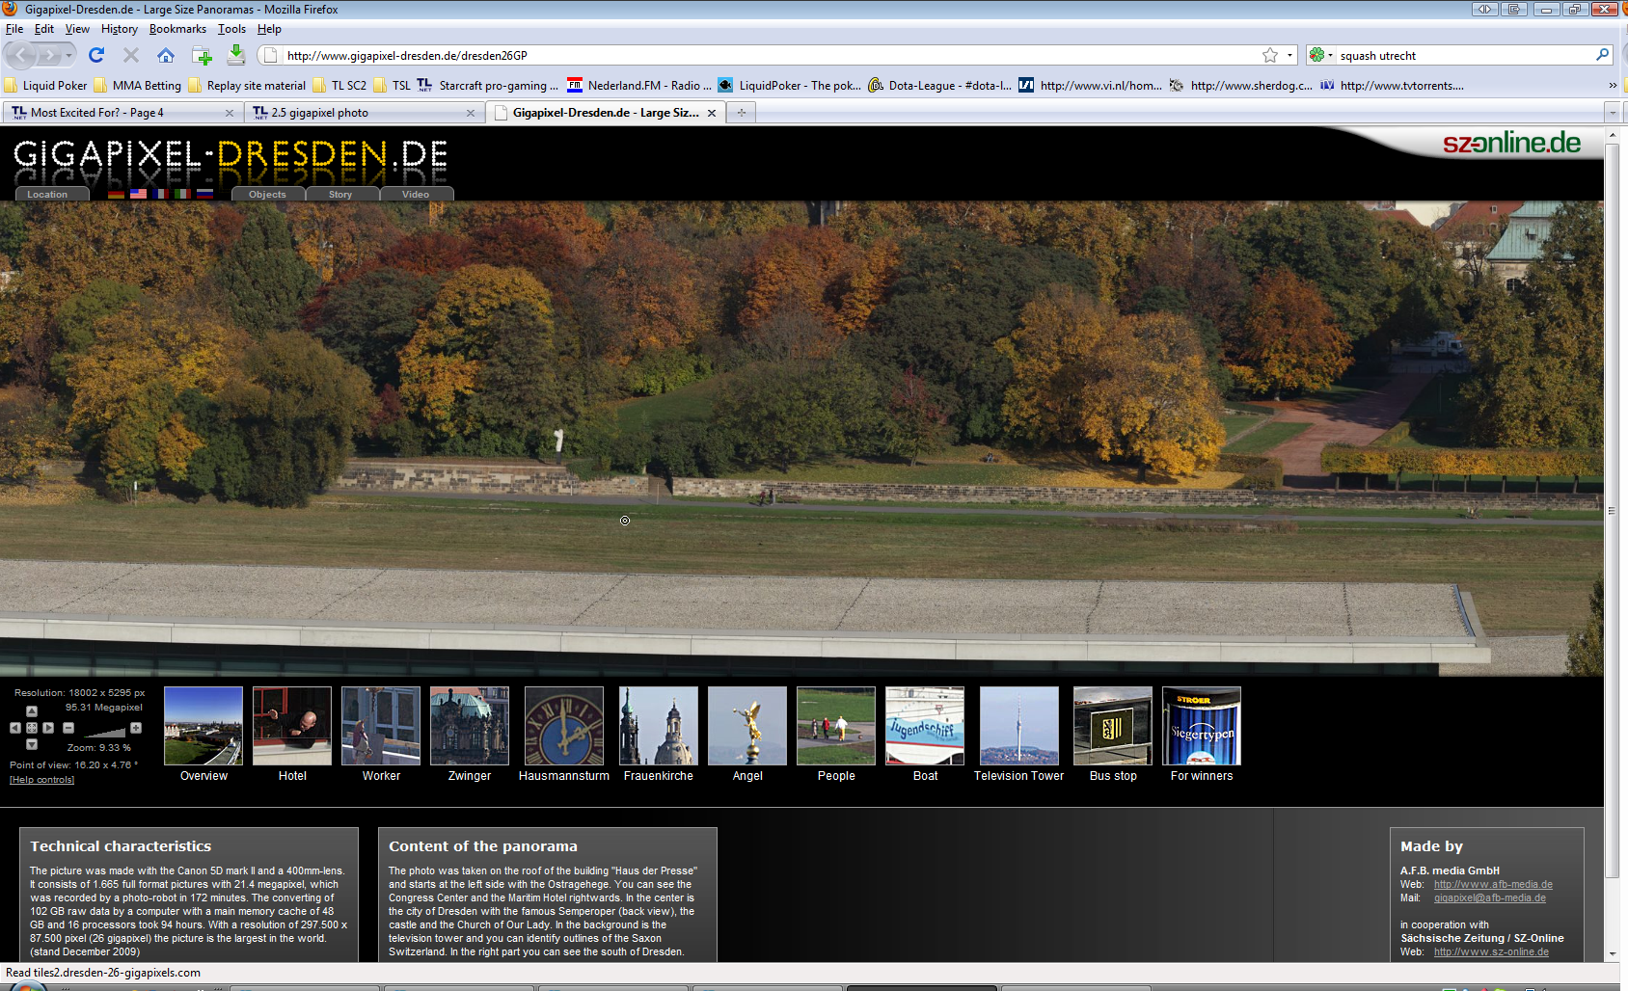Bookmark this page with the star icon
Image resolution: width=1628 pixels, height=991 pixels.
1270,55
